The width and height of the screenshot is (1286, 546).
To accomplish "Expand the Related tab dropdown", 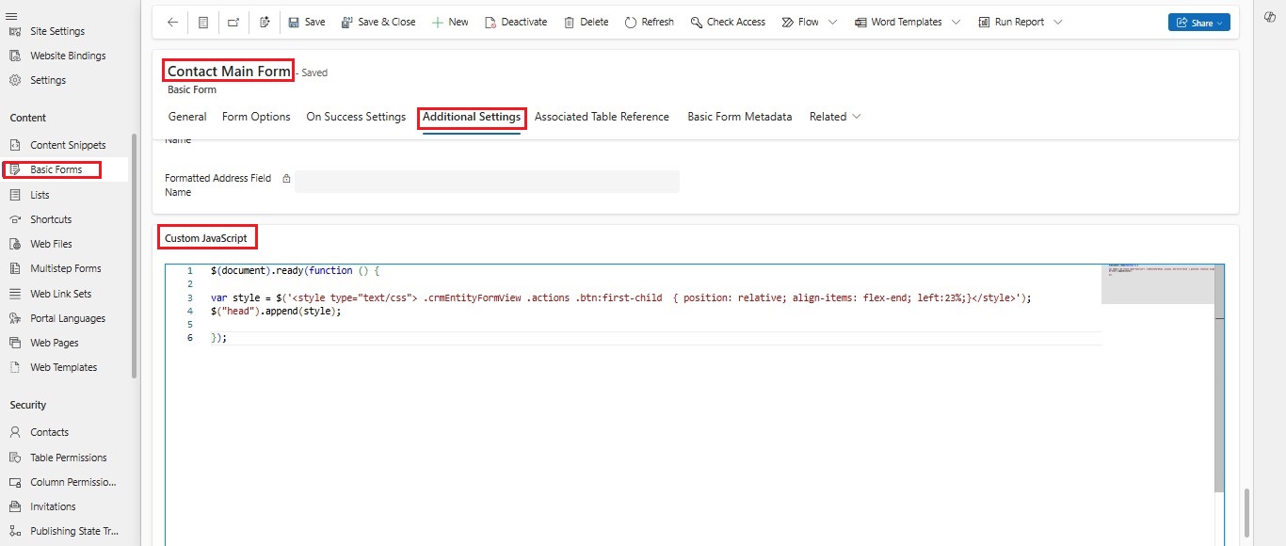I will tap(835, 117).
